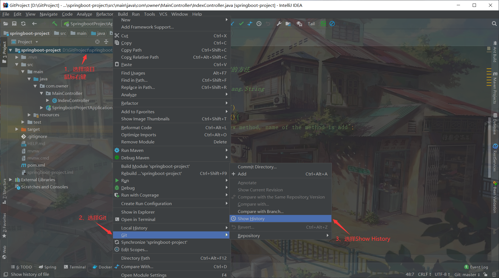Open the Spring tool window
This screenshot has width=499, height=278.
pos(48,267)
